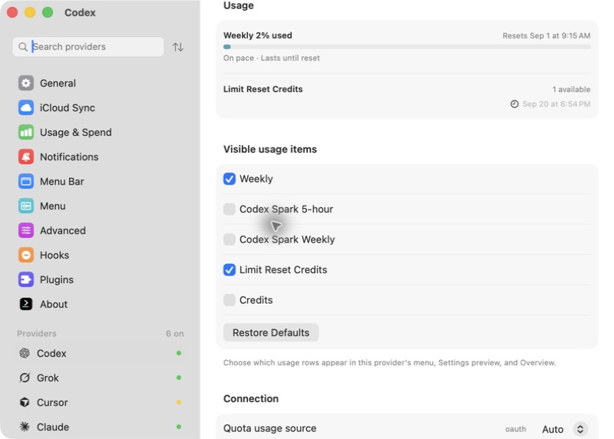Click Grok green status dot
Viewport: 614px width, 439px height.
(179, 378)
